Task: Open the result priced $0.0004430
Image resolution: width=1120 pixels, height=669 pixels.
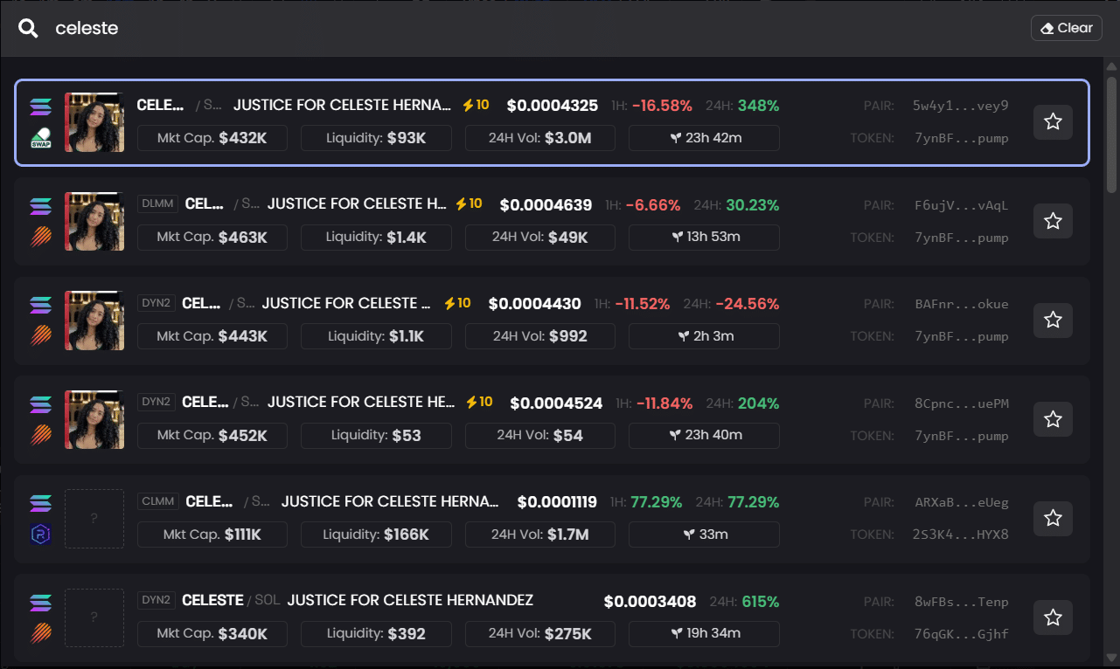Action: coord(534,304)
